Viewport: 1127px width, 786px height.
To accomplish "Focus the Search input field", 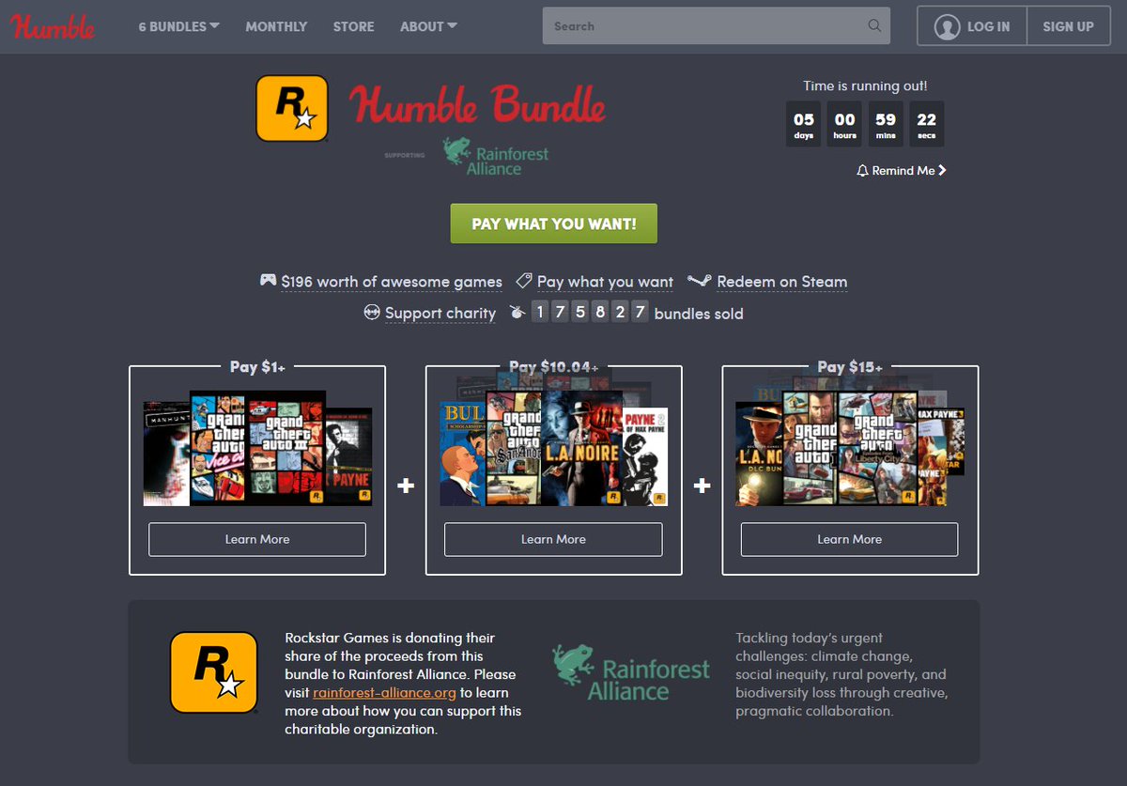I will [x=717, y=26].
